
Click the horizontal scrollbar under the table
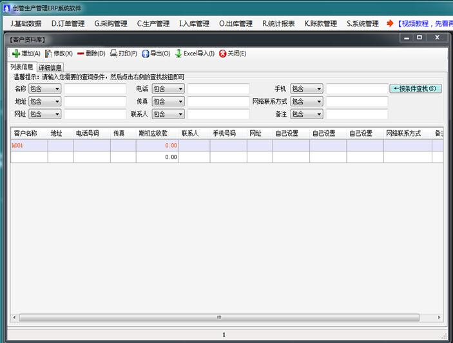pyautogui.click(x=219, y=317)
